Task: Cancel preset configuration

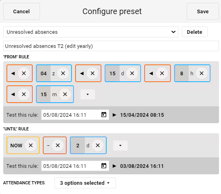Action: pos(21,11)
